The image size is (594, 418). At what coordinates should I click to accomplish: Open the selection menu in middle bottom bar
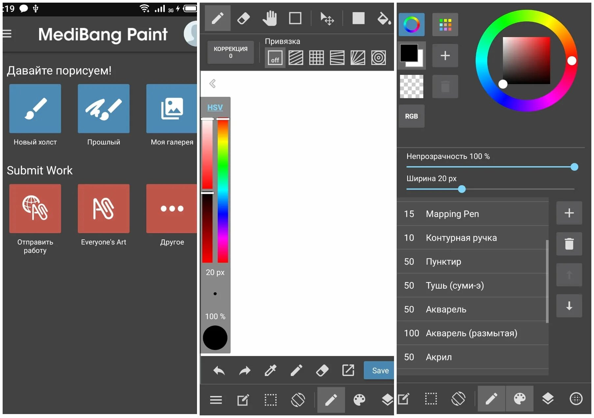[271, 400]
